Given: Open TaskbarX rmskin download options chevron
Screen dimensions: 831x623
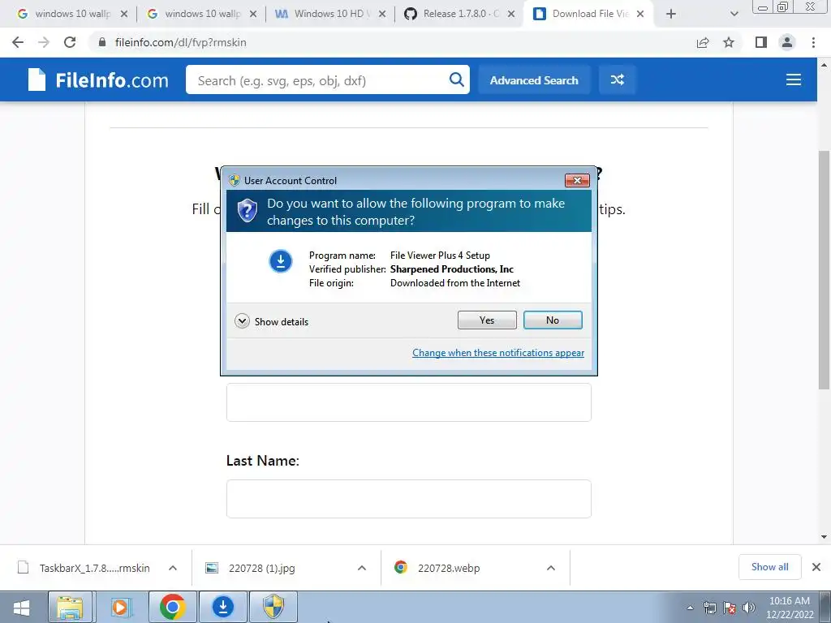Looking at the screenshot, I should 173,568.
